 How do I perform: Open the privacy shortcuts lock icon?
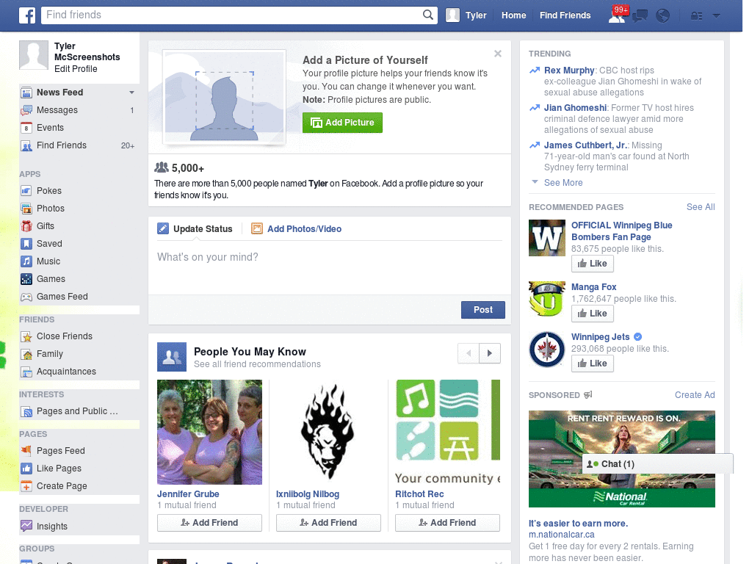696,16
